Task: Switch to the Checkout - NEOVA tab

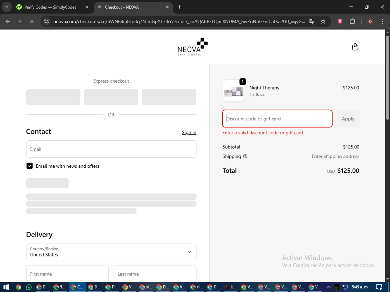Action: [x=133, y=7]
